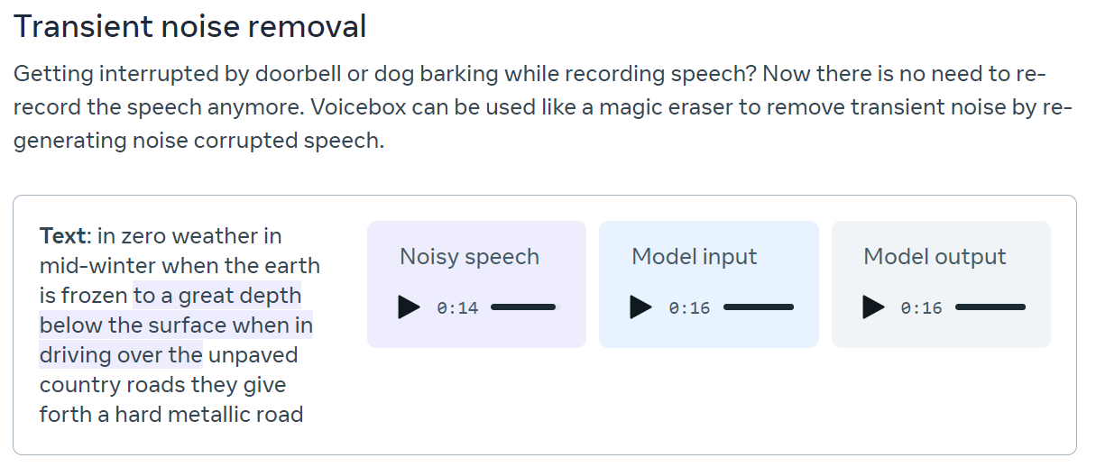
Task: Seek within the Noisy speech progress bar
Action: tap(526, 307)
